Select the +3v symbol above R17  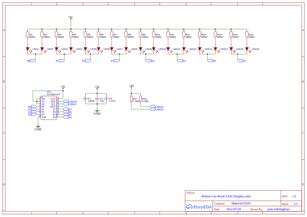[x=131, y=86]
